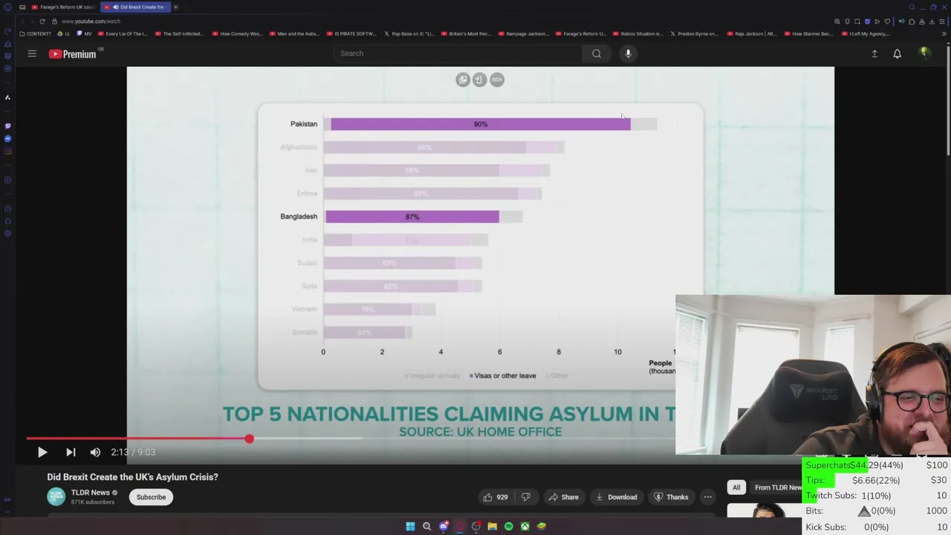951x535 pixels.
Task: Subscribe to TLDR News
Action: tap(151, 497)
